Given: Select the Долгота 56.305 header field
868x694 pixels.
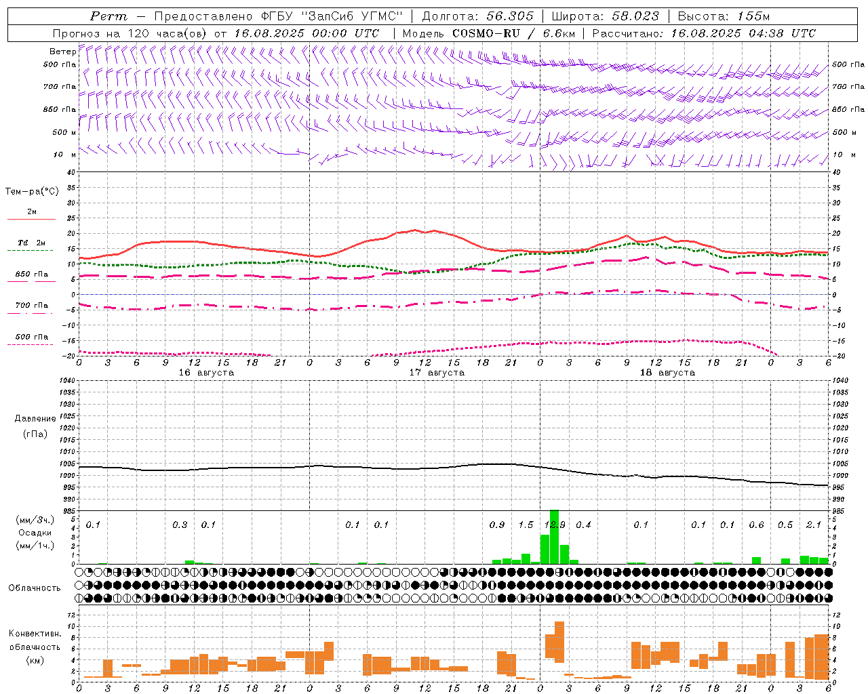Looking at the screenshot, I should (478, 16).
